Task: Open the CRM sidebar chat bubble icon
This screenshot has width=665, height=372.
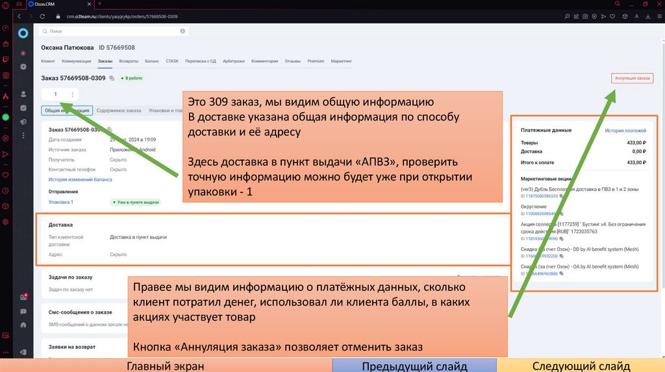Action: (23, 312)
